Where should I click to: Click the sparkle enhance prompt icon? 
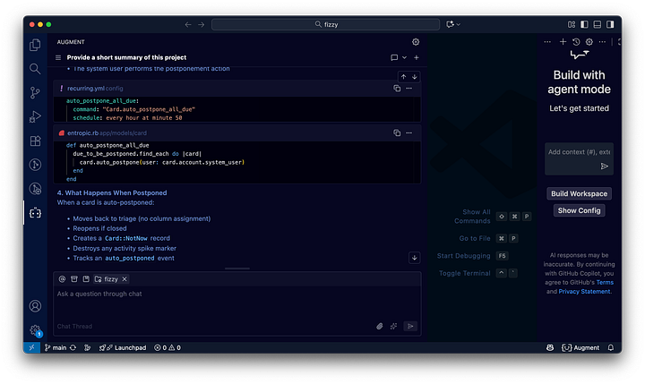[x=393, y=326]
